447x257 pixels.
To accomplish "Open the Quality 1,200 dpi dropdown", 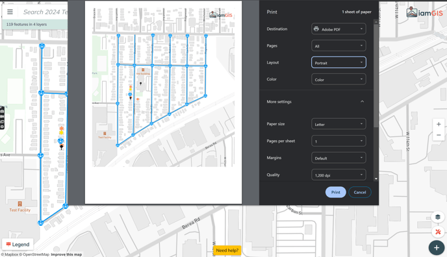I will pyautogui.click(x=338, y=175).
